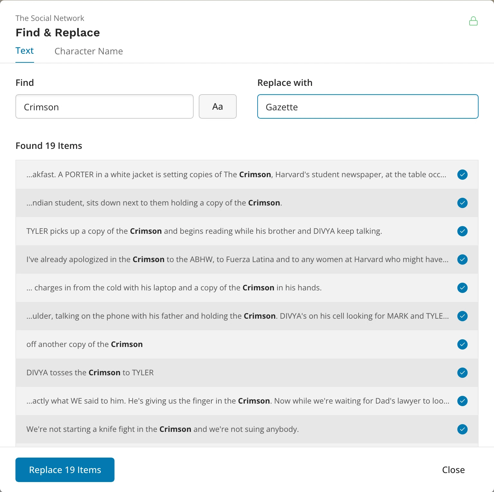Switch to the Text tab

(25, 51)
